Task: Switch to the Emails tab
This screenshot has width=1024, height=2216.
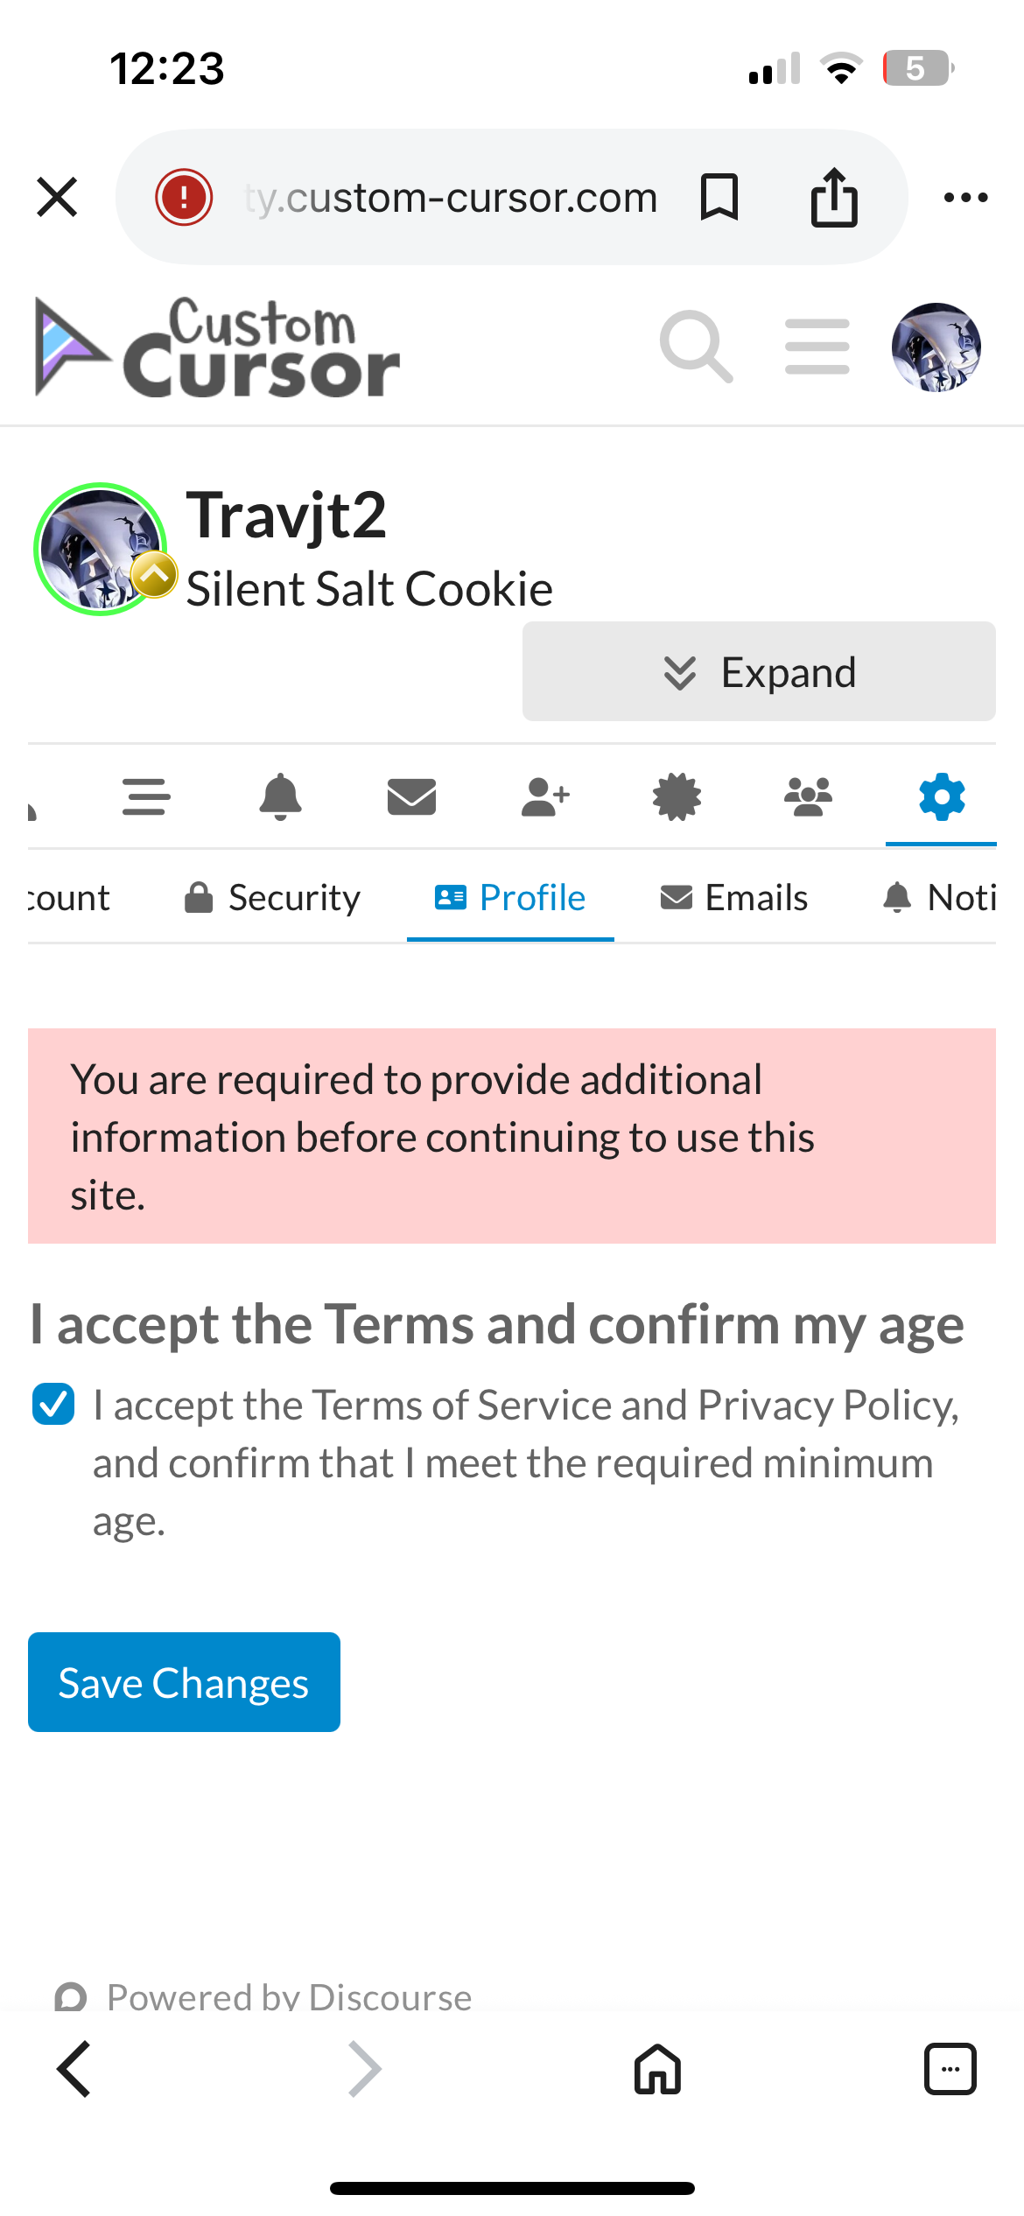Action: [734, 898]
